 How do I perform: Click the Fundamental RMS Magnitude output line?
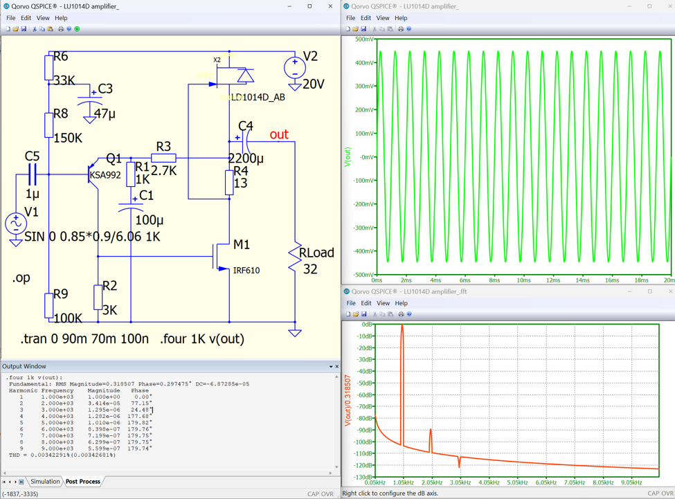[129, 384]
